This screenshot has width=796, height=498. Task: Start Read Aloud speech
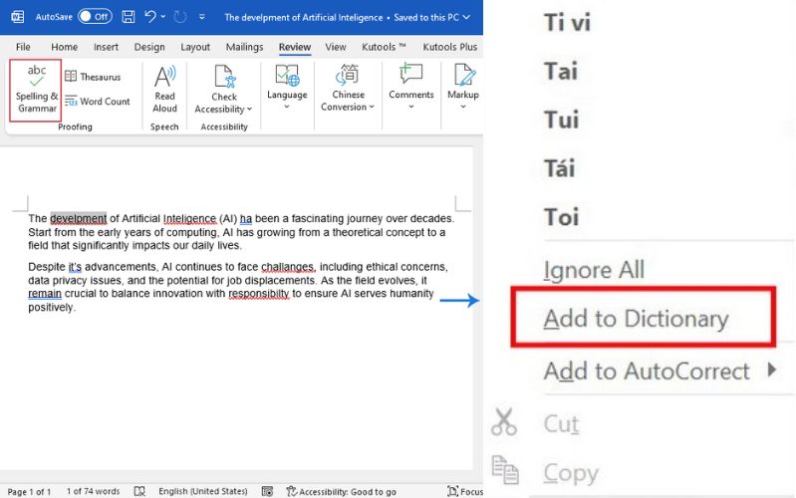(165, 90)
